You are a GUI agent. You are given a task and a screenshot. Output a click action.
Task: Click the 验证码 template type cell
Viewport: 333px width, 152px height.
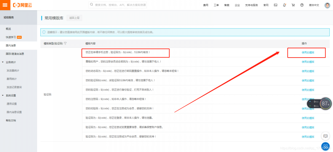point(48,94)
